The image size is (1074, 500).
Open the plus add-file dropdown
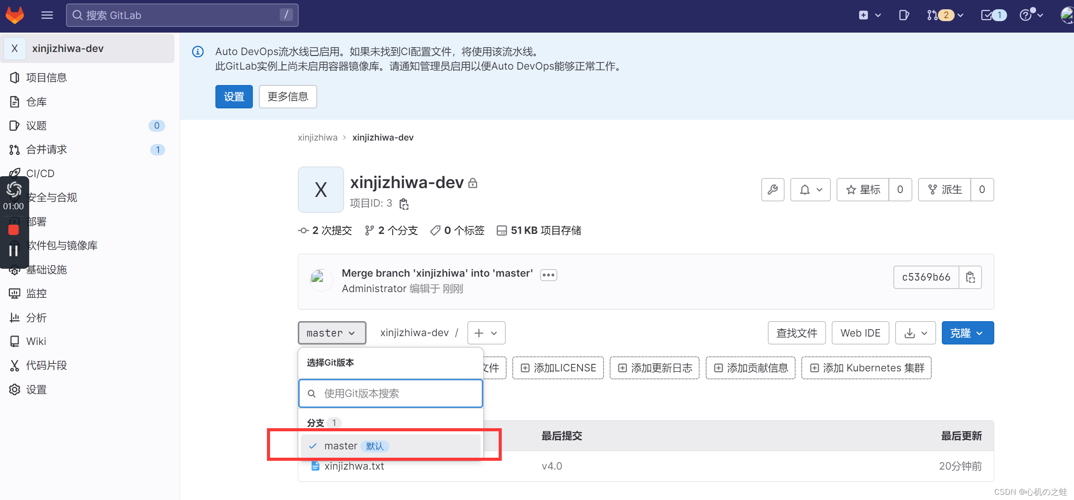click(x=486, y=333)
